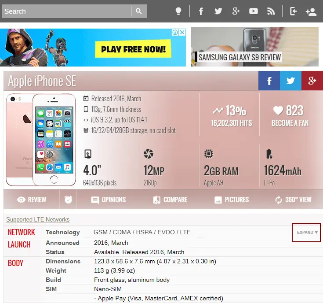
Task: Become a fan heart button
Action: coord(290,115)
